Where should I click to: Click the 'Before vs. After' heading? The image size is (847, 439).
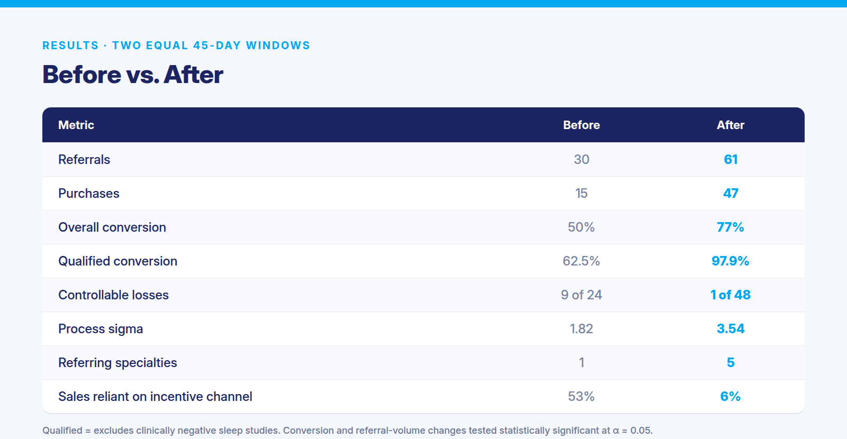(133, 75)
